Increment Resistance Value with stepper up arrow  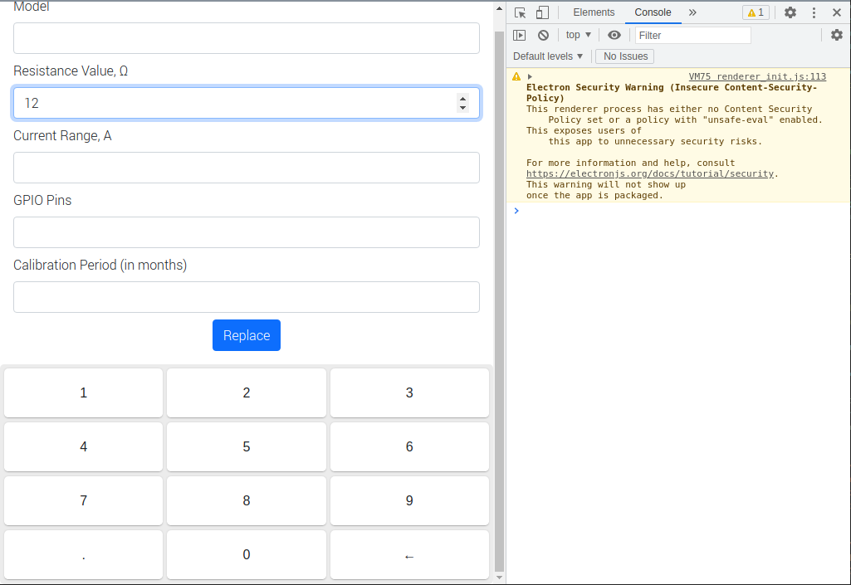point(462,98)
